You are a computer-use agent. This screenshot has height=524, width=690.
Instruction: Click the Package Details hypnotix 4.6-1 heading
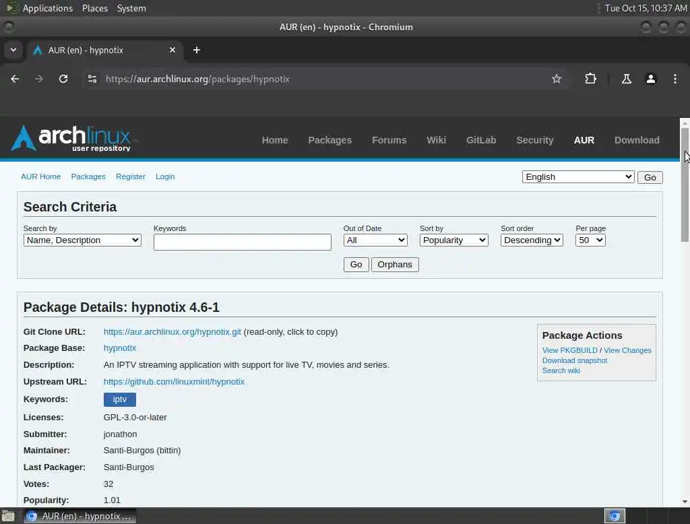[121, 307]
